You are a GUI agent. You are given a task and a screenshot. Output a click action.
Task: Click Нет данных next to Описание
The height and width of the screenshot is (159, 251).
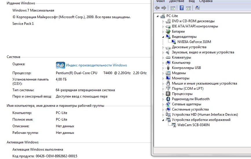65,126
